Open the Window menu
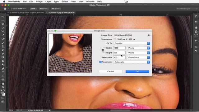 (x=90, y=2)
